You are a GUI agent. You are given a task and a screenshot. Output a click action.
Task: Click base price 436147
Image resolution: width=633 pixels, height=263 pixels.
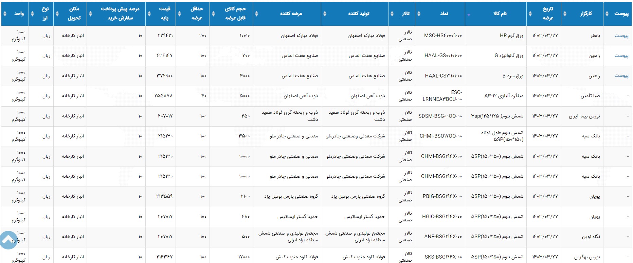click(164, 56)
